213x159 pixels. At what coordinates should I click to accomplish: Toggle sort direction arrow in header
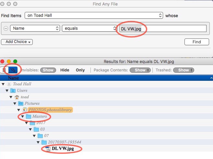click(x=211, y=78)
